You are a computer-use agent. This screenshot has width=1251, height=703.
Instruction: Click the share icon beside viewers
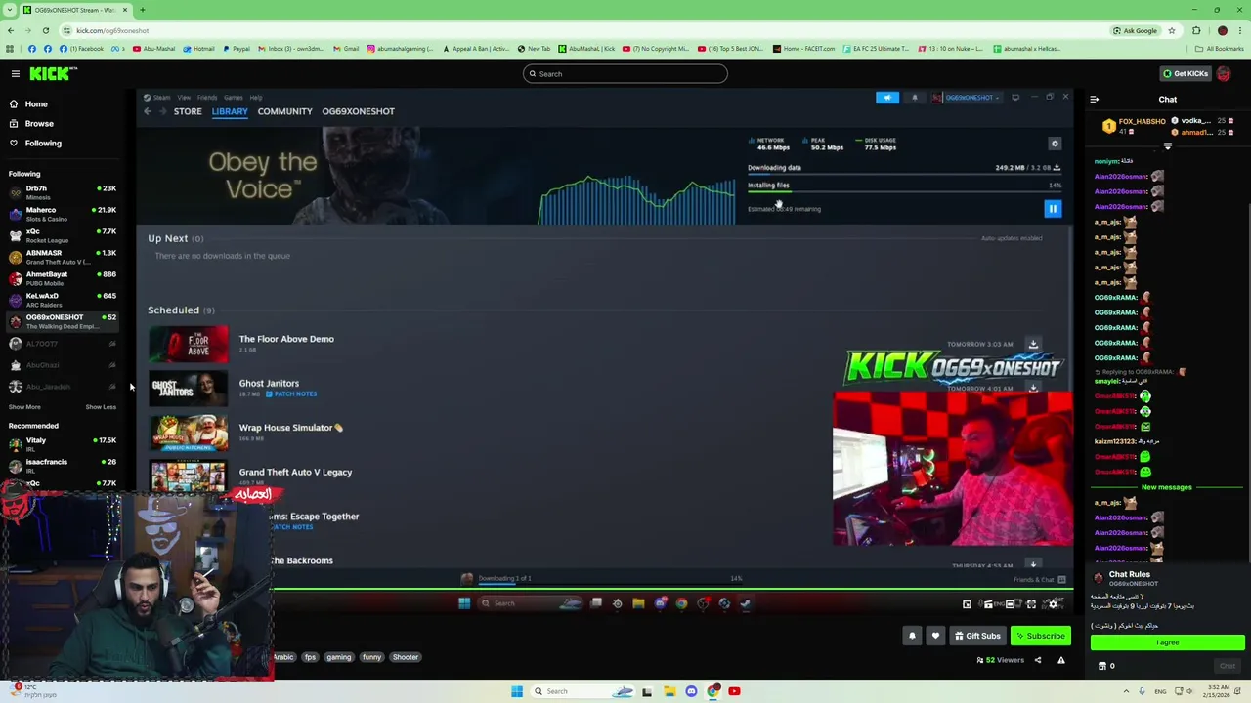[1038, 661]
